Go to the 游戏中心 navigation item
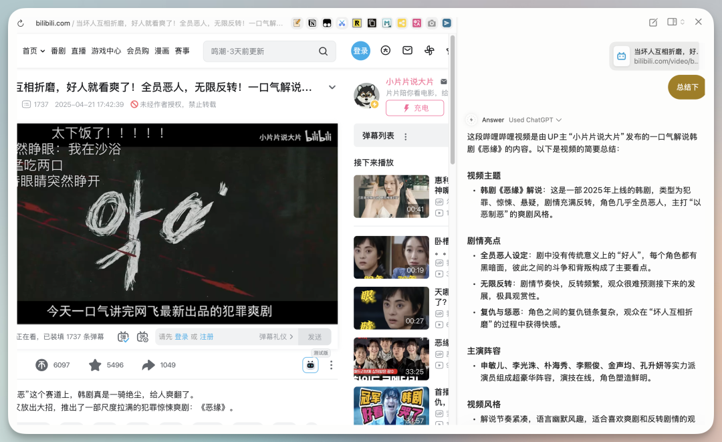 [106, 51]
